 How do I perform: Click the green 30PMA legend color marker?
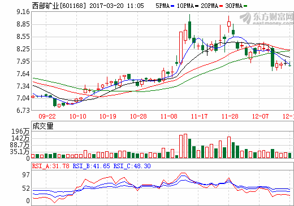245,6
